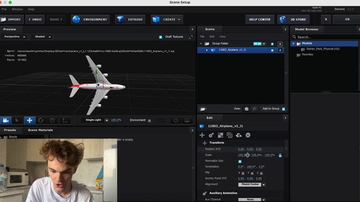360x202 pixels.
Task: Open the Shaded display mode dropdown
Action: pos(43,36)
